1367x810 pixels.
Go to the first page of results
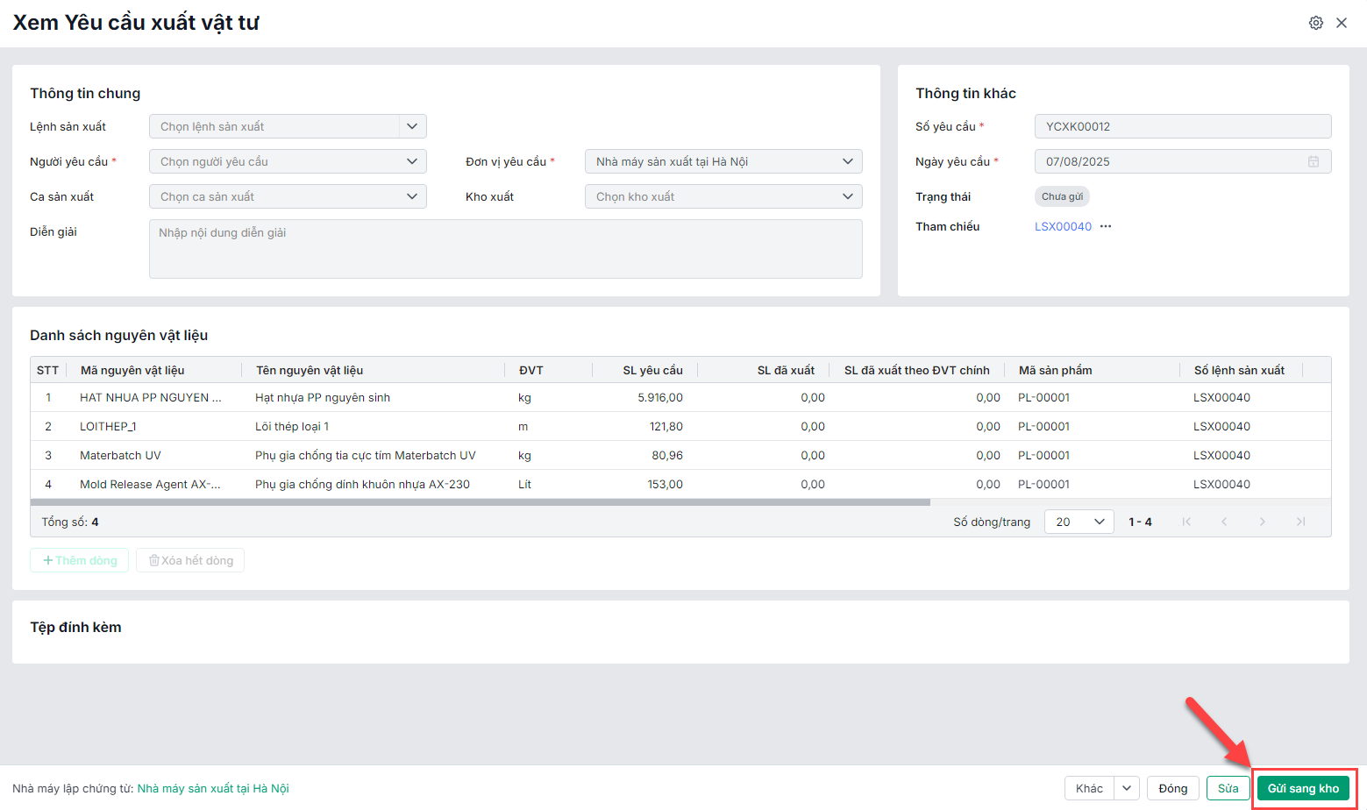(x=1186, y=522)
